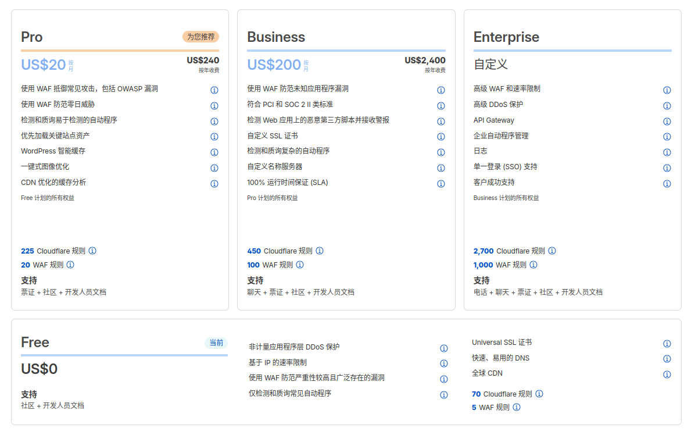Open info next to 225 Cloudflare 规则
695x435 pixels.
click(92, 251)
